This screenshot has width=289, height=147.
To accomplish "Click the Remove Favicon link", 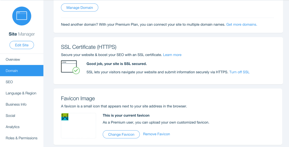I will (156, 134).
